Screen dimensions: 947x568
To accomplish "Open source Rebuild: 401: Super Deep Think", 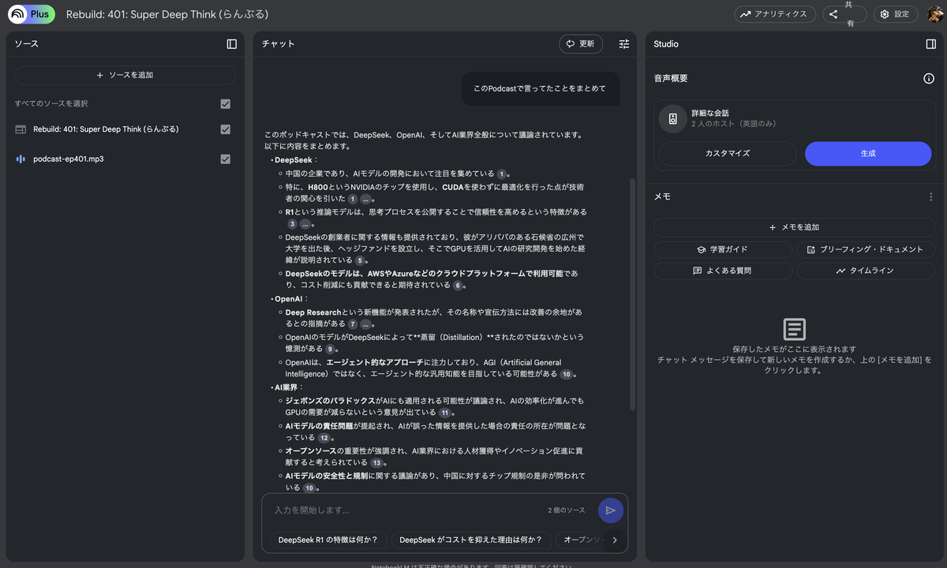I will click(106, 129).
